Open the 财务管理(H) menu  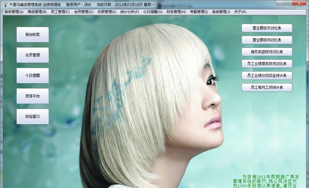[x=176, y=12]
